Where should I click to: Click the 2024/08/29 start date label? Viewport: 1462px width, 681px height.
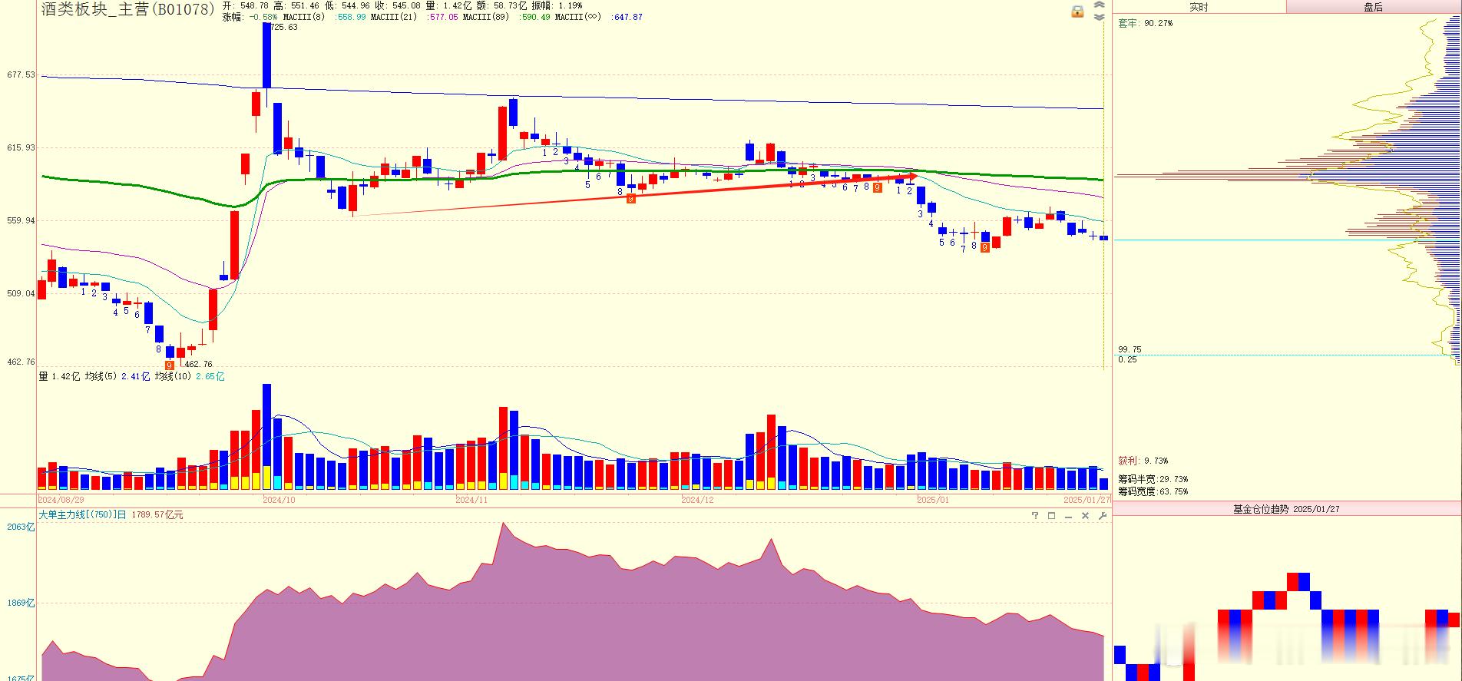(61, 500)
